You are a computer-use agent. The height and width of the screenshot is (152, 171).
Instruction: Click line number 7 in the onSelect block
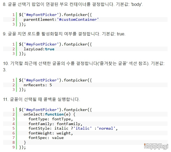[x=14, y=138]
